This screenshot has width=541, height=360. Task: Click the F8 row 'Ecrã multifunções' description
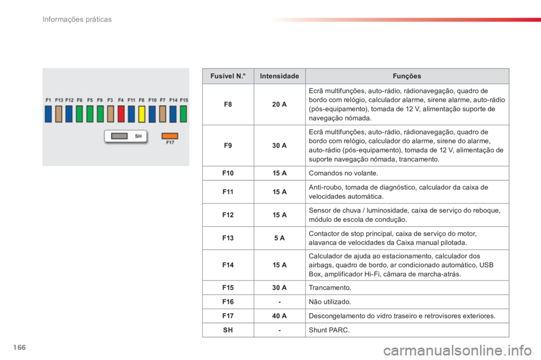(x=407, y=105)
